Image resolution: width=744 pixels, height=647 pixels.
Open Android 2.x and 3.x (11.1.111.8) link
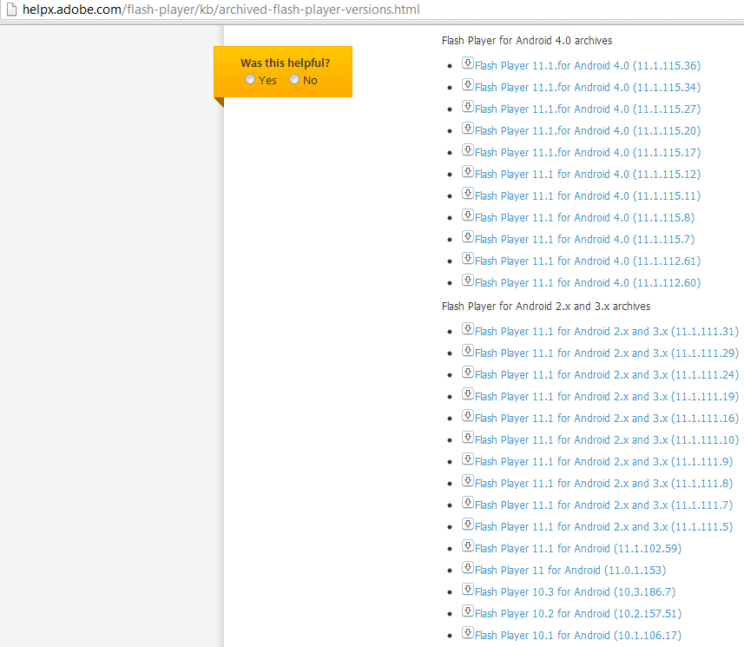click(604, 484)
